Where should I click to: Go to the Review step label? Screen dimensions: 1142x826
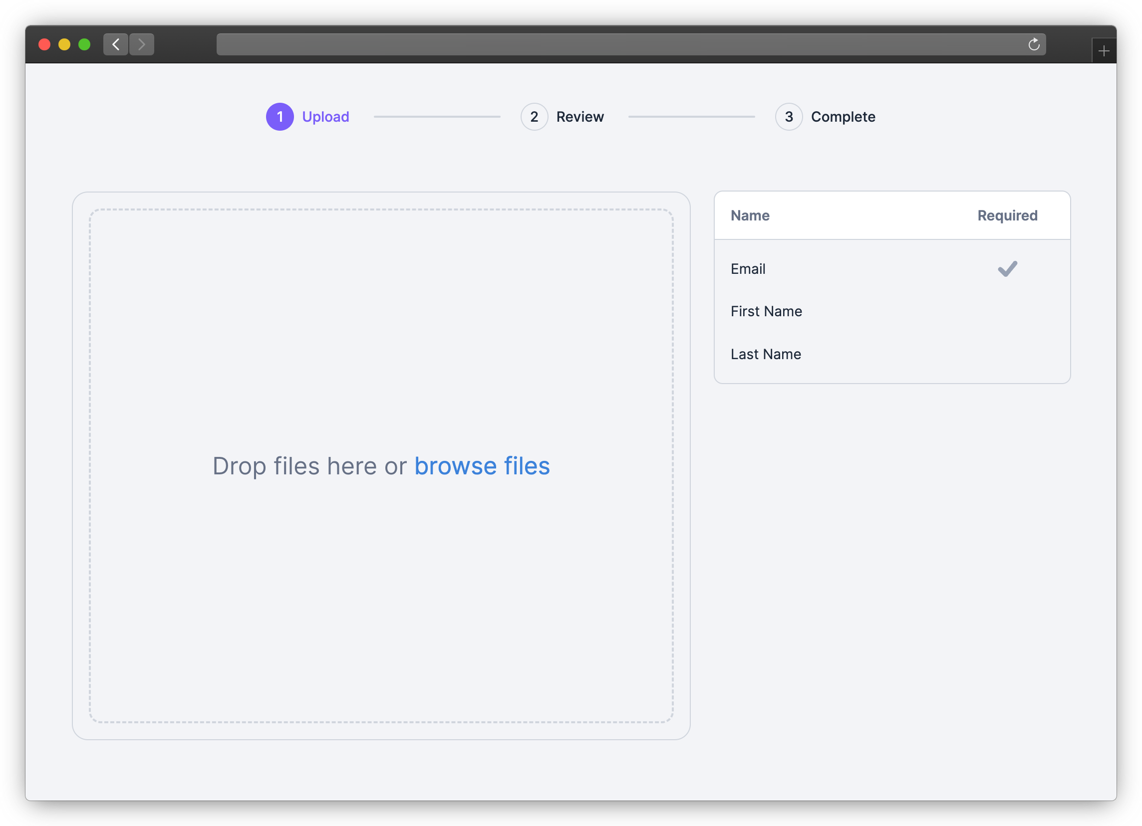(579, 117)
